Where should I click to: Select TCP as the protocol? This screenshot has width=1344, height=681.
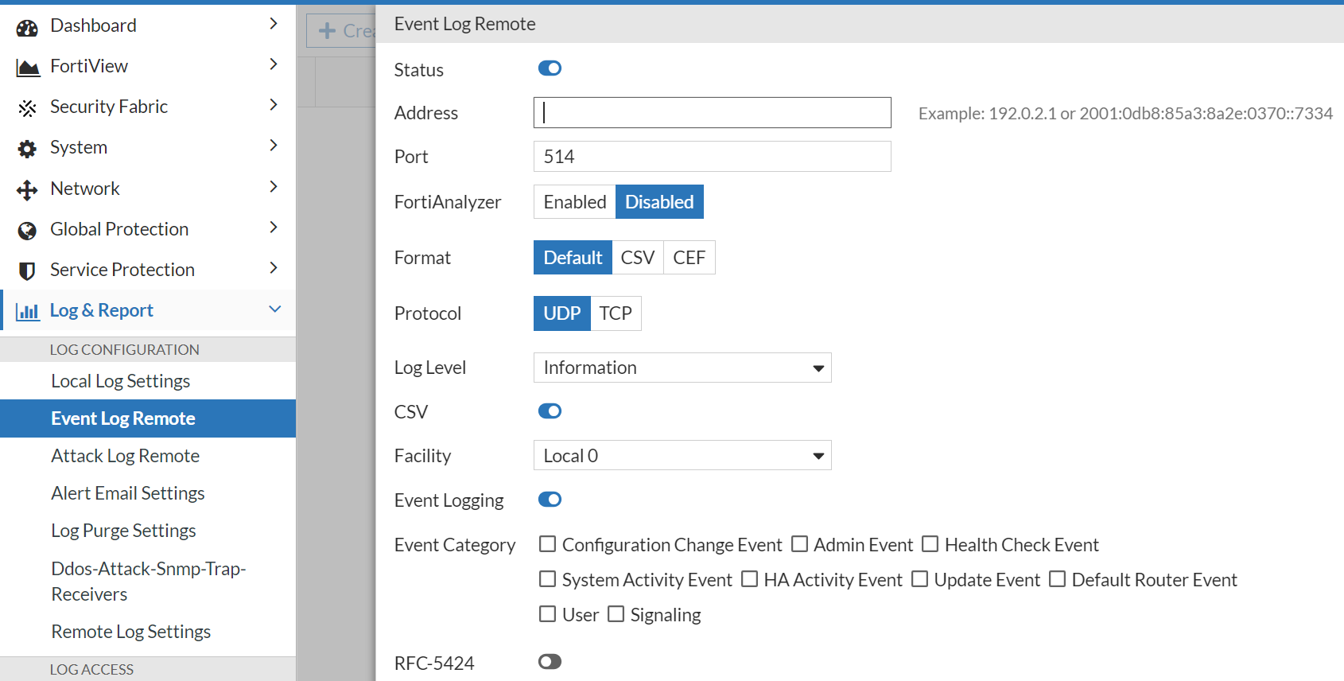click(x=616, y=313)
